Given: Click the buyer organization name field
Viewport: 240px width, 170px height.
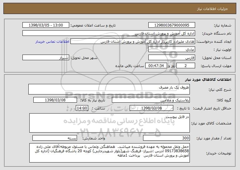Looking at the screenshot, I should [109, 33].
